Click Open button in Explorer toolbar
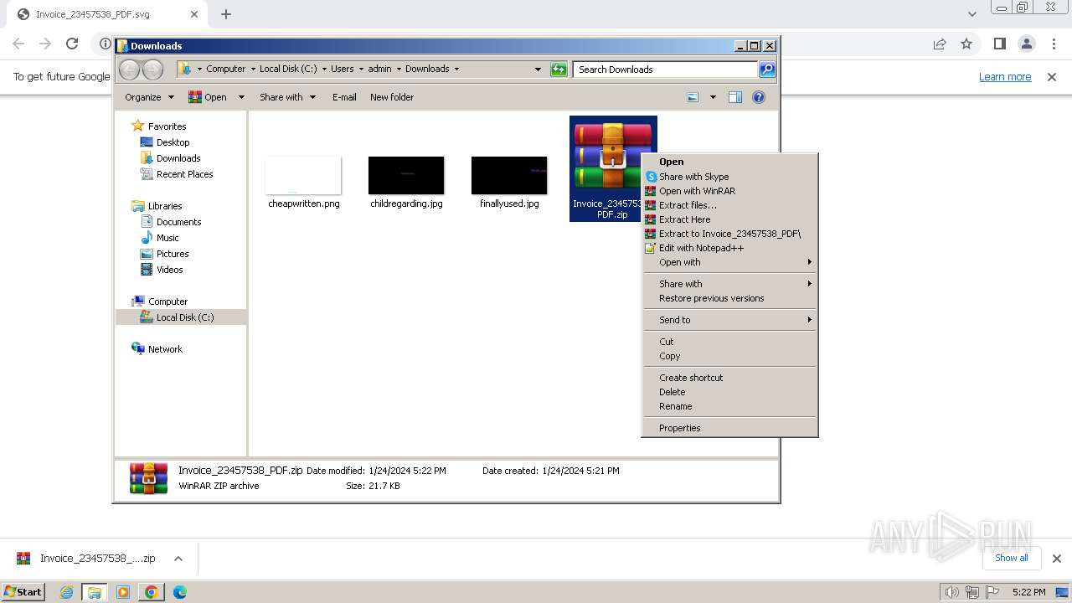Screen dimensions: 1072x603 click(208, 97)
